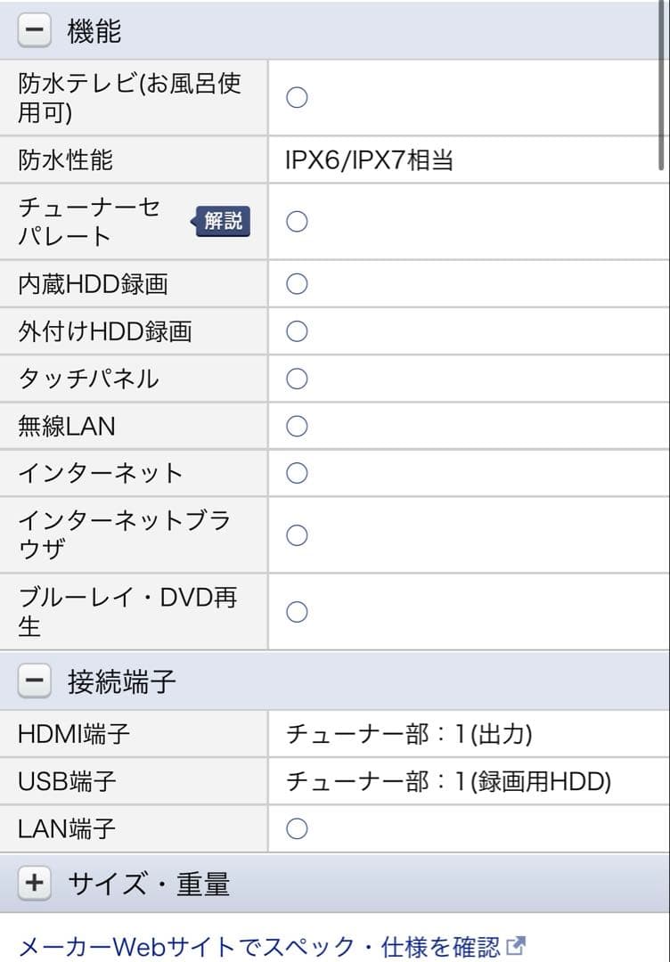The image size is (670, 962).
Task: Click the circle mark in the 防水テレビ row
Action: point(296,98)
